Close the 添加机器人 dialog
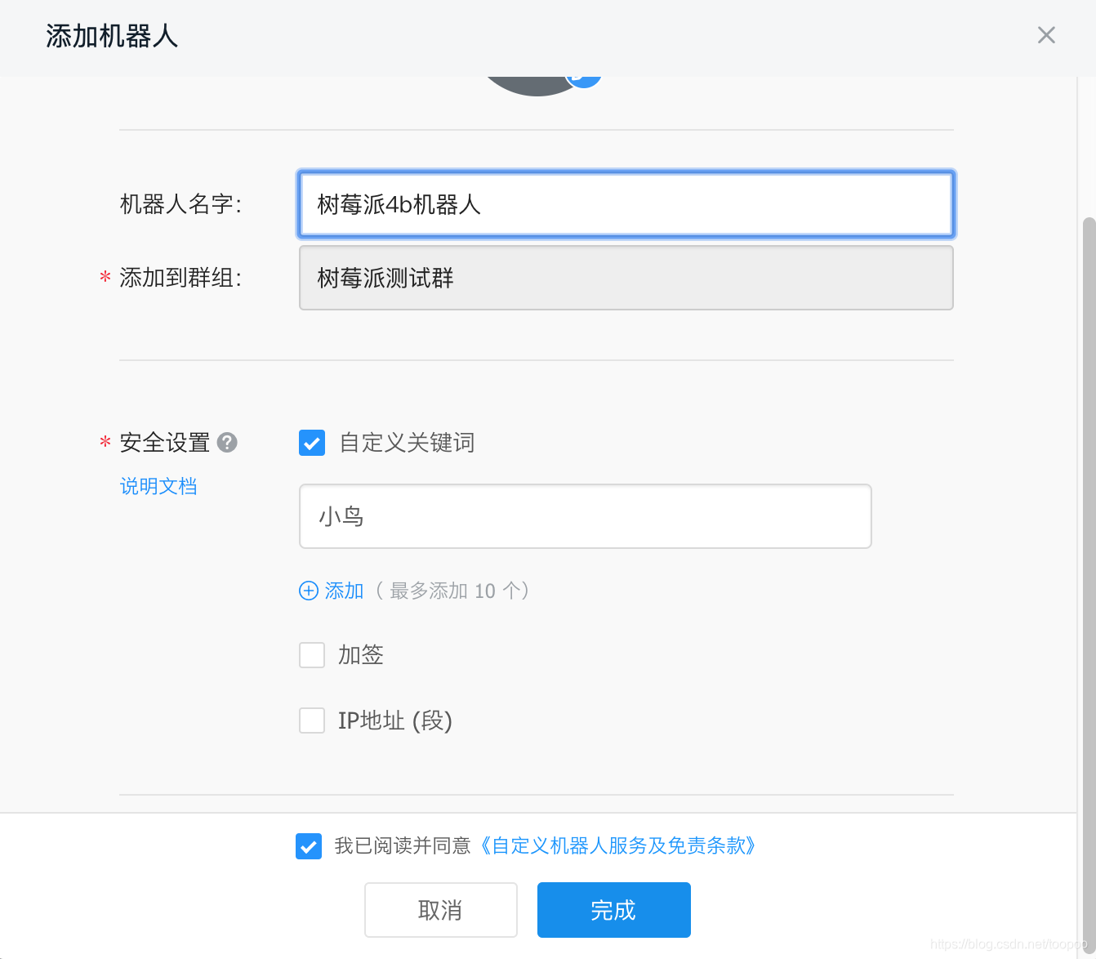Viewport: 1096px width, 959px height. (1046, 35)
